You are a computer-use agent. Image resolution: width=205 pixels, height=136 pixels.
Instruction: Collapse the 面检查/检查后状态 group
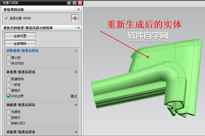click(x=76, y=105)
